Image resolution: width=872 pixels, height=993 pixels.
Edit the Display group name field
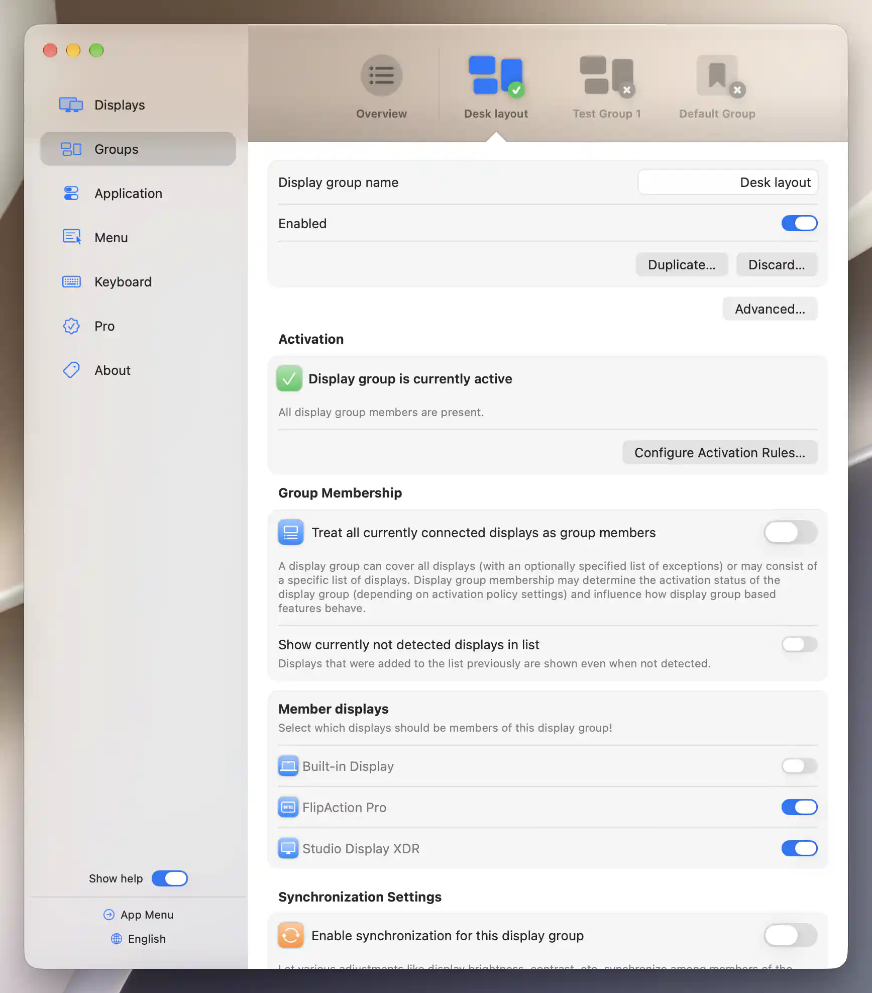pos(728,182)
